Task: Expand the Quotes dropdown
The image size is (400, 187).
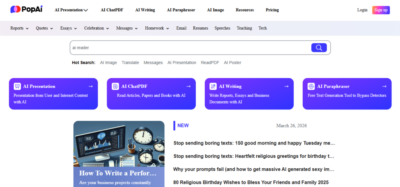Action: coord(52,28)
